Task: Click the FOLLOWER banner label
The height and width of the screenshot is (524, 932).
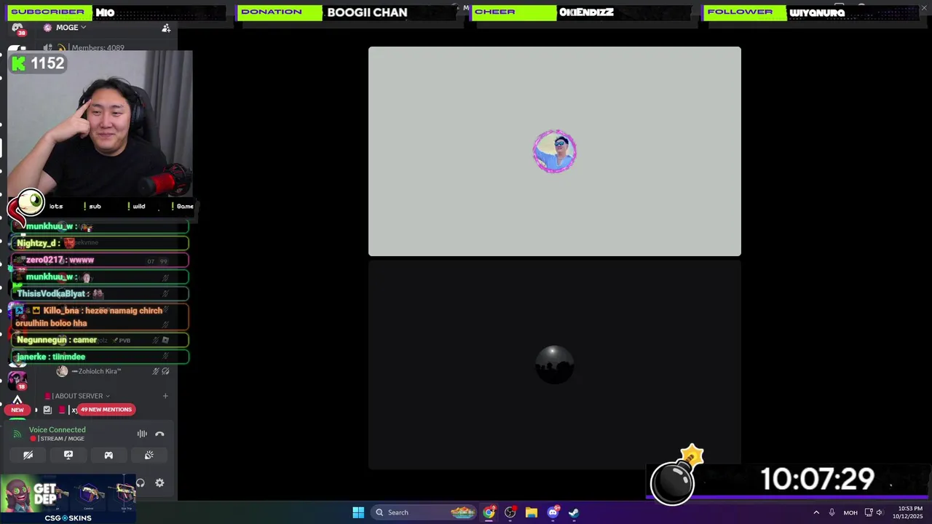Action: pos(743,12)
